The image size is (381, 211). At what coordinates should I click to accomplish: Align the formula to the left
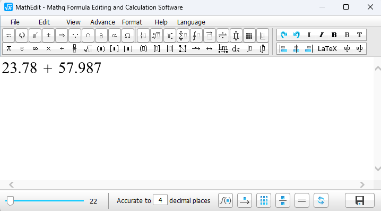click(283, 49)
